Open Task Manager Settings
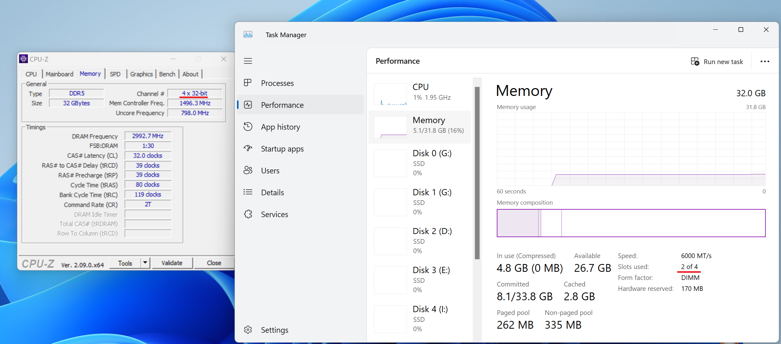Screen dimensions: 781x344 (x=300, y=330)
